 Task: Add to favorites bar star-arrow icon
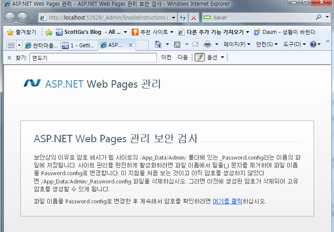click(49, 32)
